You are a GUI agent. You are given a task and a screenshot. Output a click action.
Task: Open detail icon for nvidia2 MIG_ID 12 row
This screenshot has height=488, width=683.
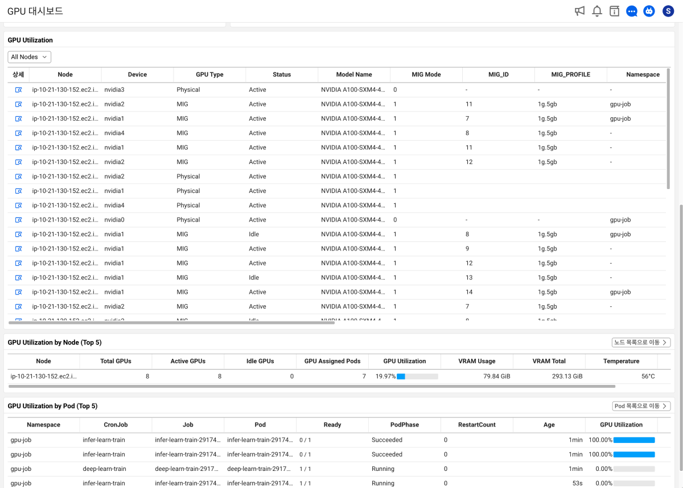click(x=18, y=162)
